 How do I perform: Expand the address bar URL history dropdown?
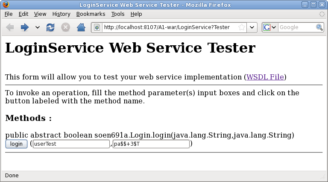[x=252, y=27]
